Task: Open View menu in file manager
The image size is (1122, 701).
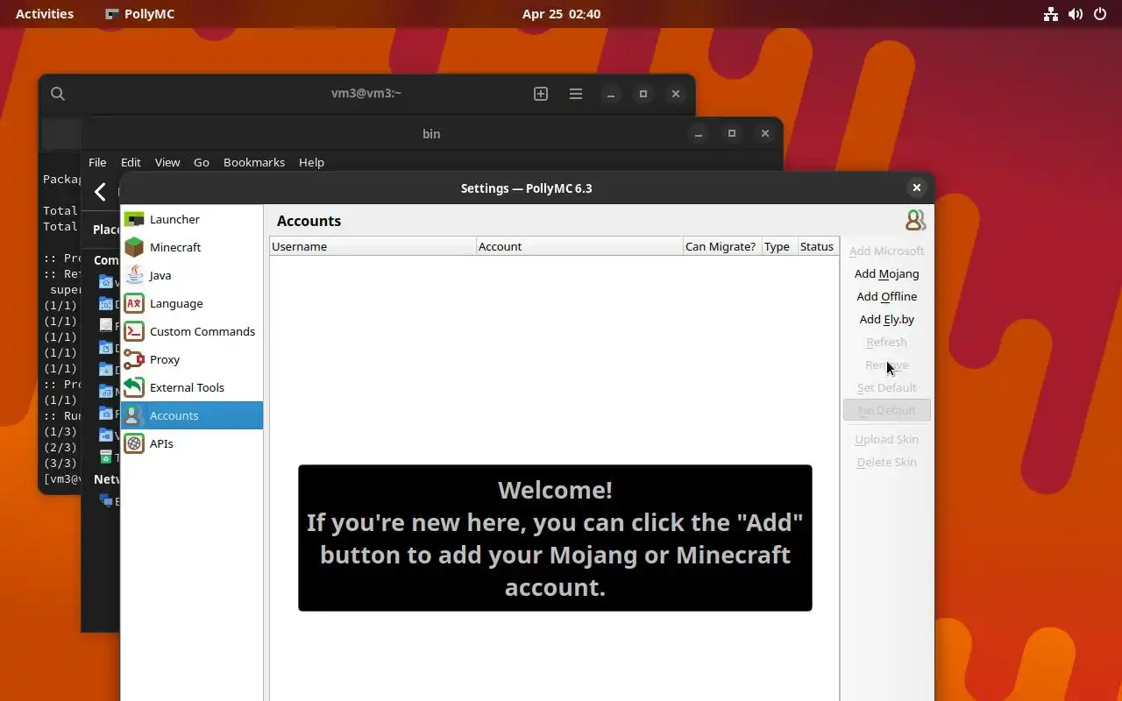Action: pos(167,162)
